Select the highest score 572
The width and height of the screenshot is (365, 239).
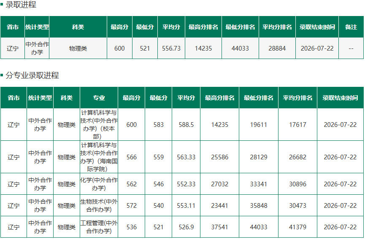click(x=132, y=206)
